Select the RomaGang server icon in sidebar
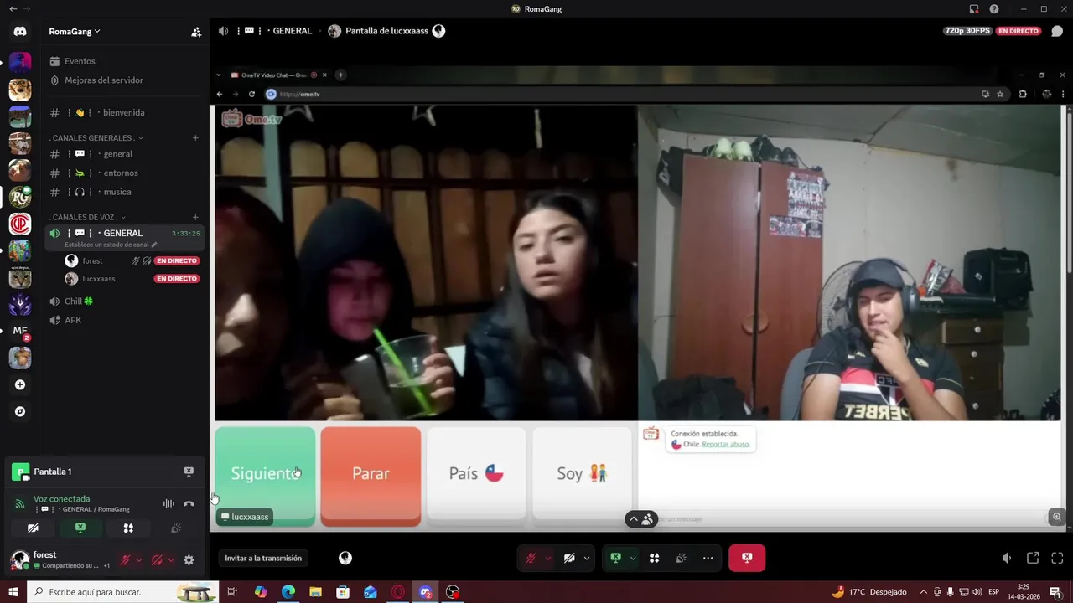Viewport: 1073px width, 603px height. 20,197
